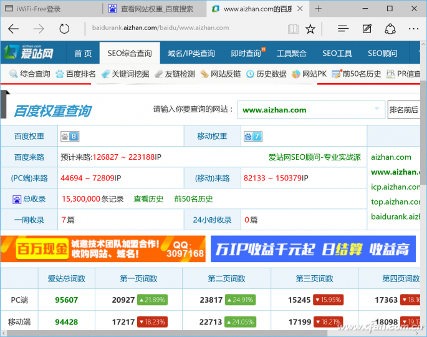Open a new browser tab

pyautogui.click(x=318, y=9)
